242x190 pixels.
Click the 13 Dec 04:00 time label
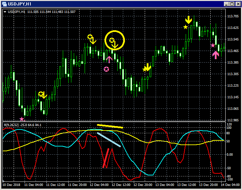tap(165, 185)
